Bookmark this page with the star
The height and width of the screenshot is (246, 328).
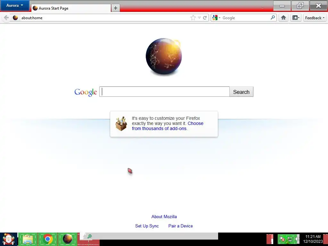tap(193, 18)
